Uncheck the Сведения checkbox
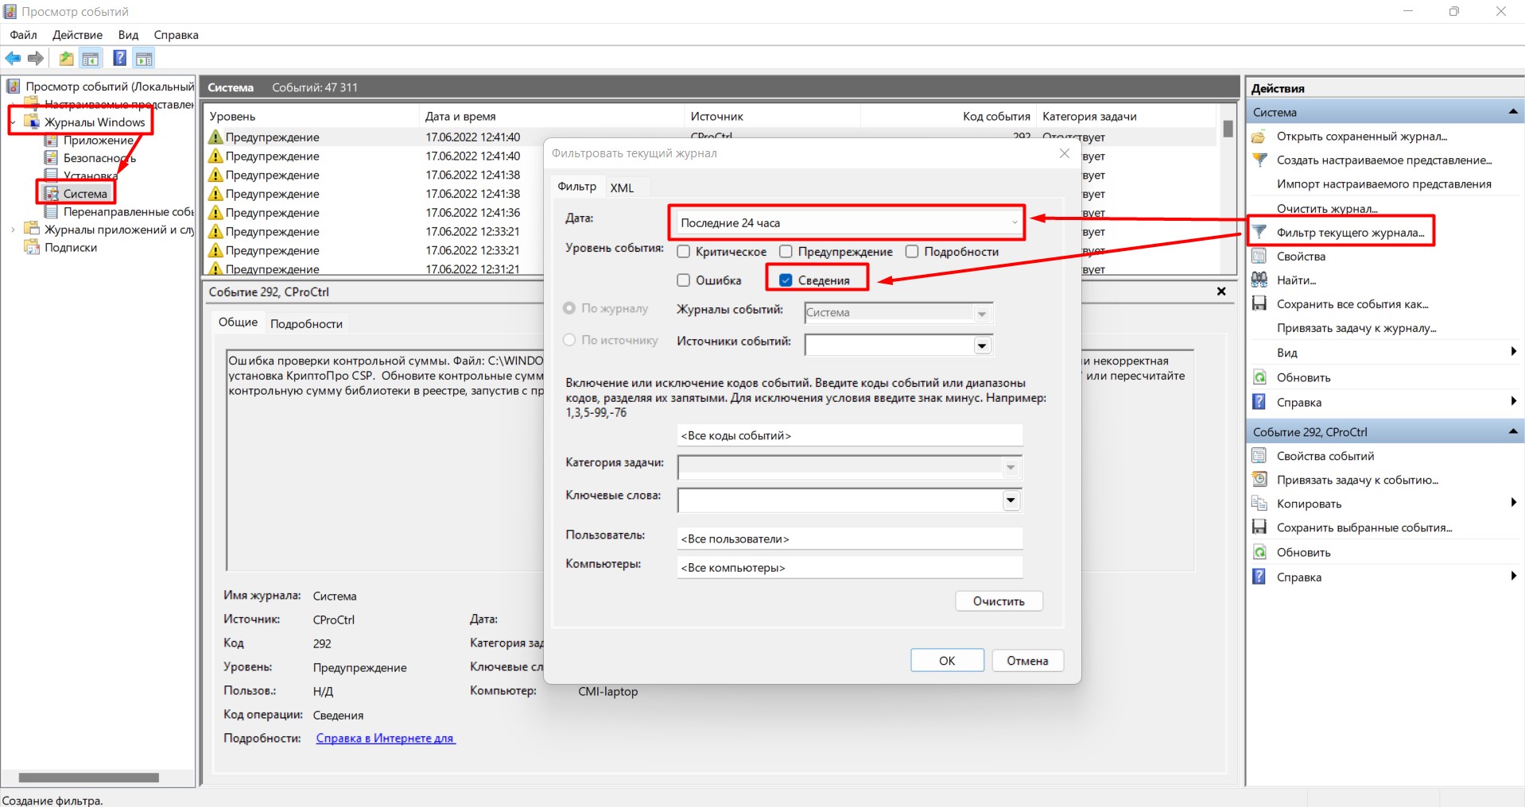The image size is (1525, 807). coord(786,280)
